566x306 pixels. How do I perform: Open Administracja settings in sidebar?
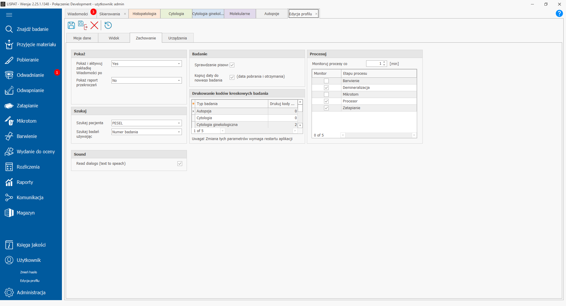click(31, 292)
